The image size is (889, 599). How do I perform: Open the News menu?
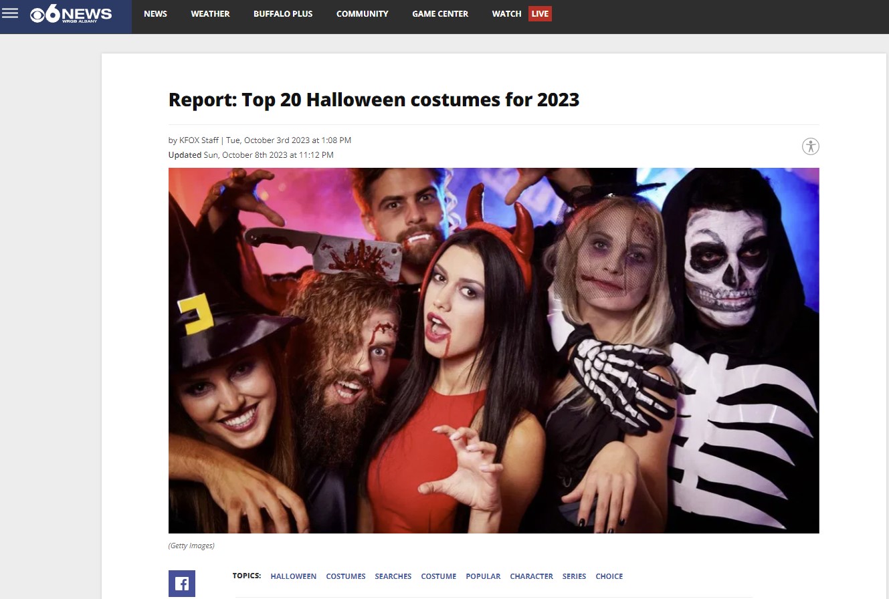pyautogui.click(x=155, y=14)
